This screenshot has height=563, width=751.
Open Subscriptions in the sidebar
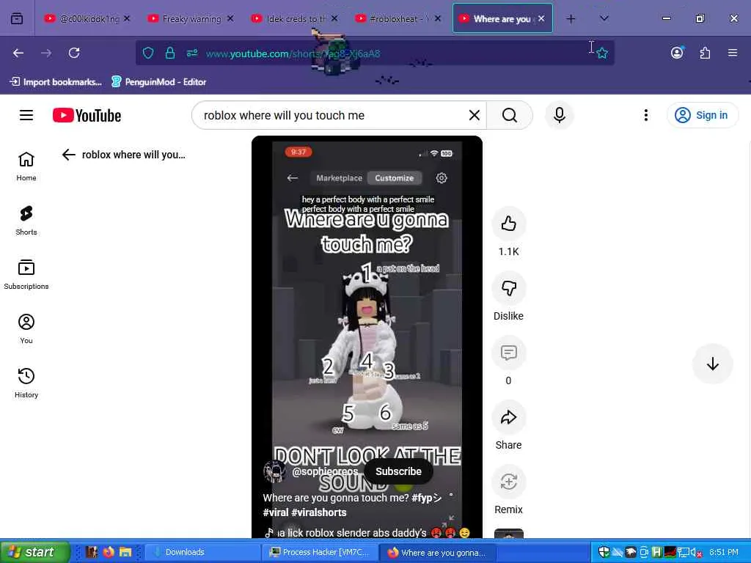pyautogui.click(x=26, y=275)
